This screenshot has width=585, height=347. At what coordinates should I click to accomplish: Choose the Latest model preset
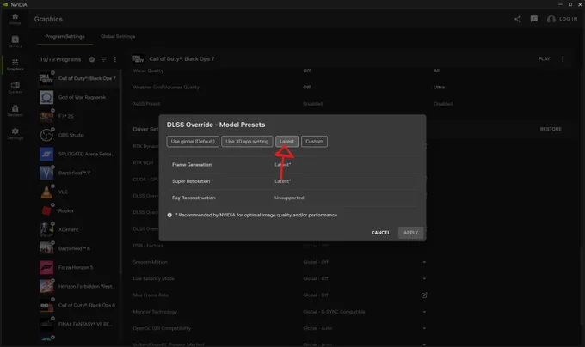point(286,142)
